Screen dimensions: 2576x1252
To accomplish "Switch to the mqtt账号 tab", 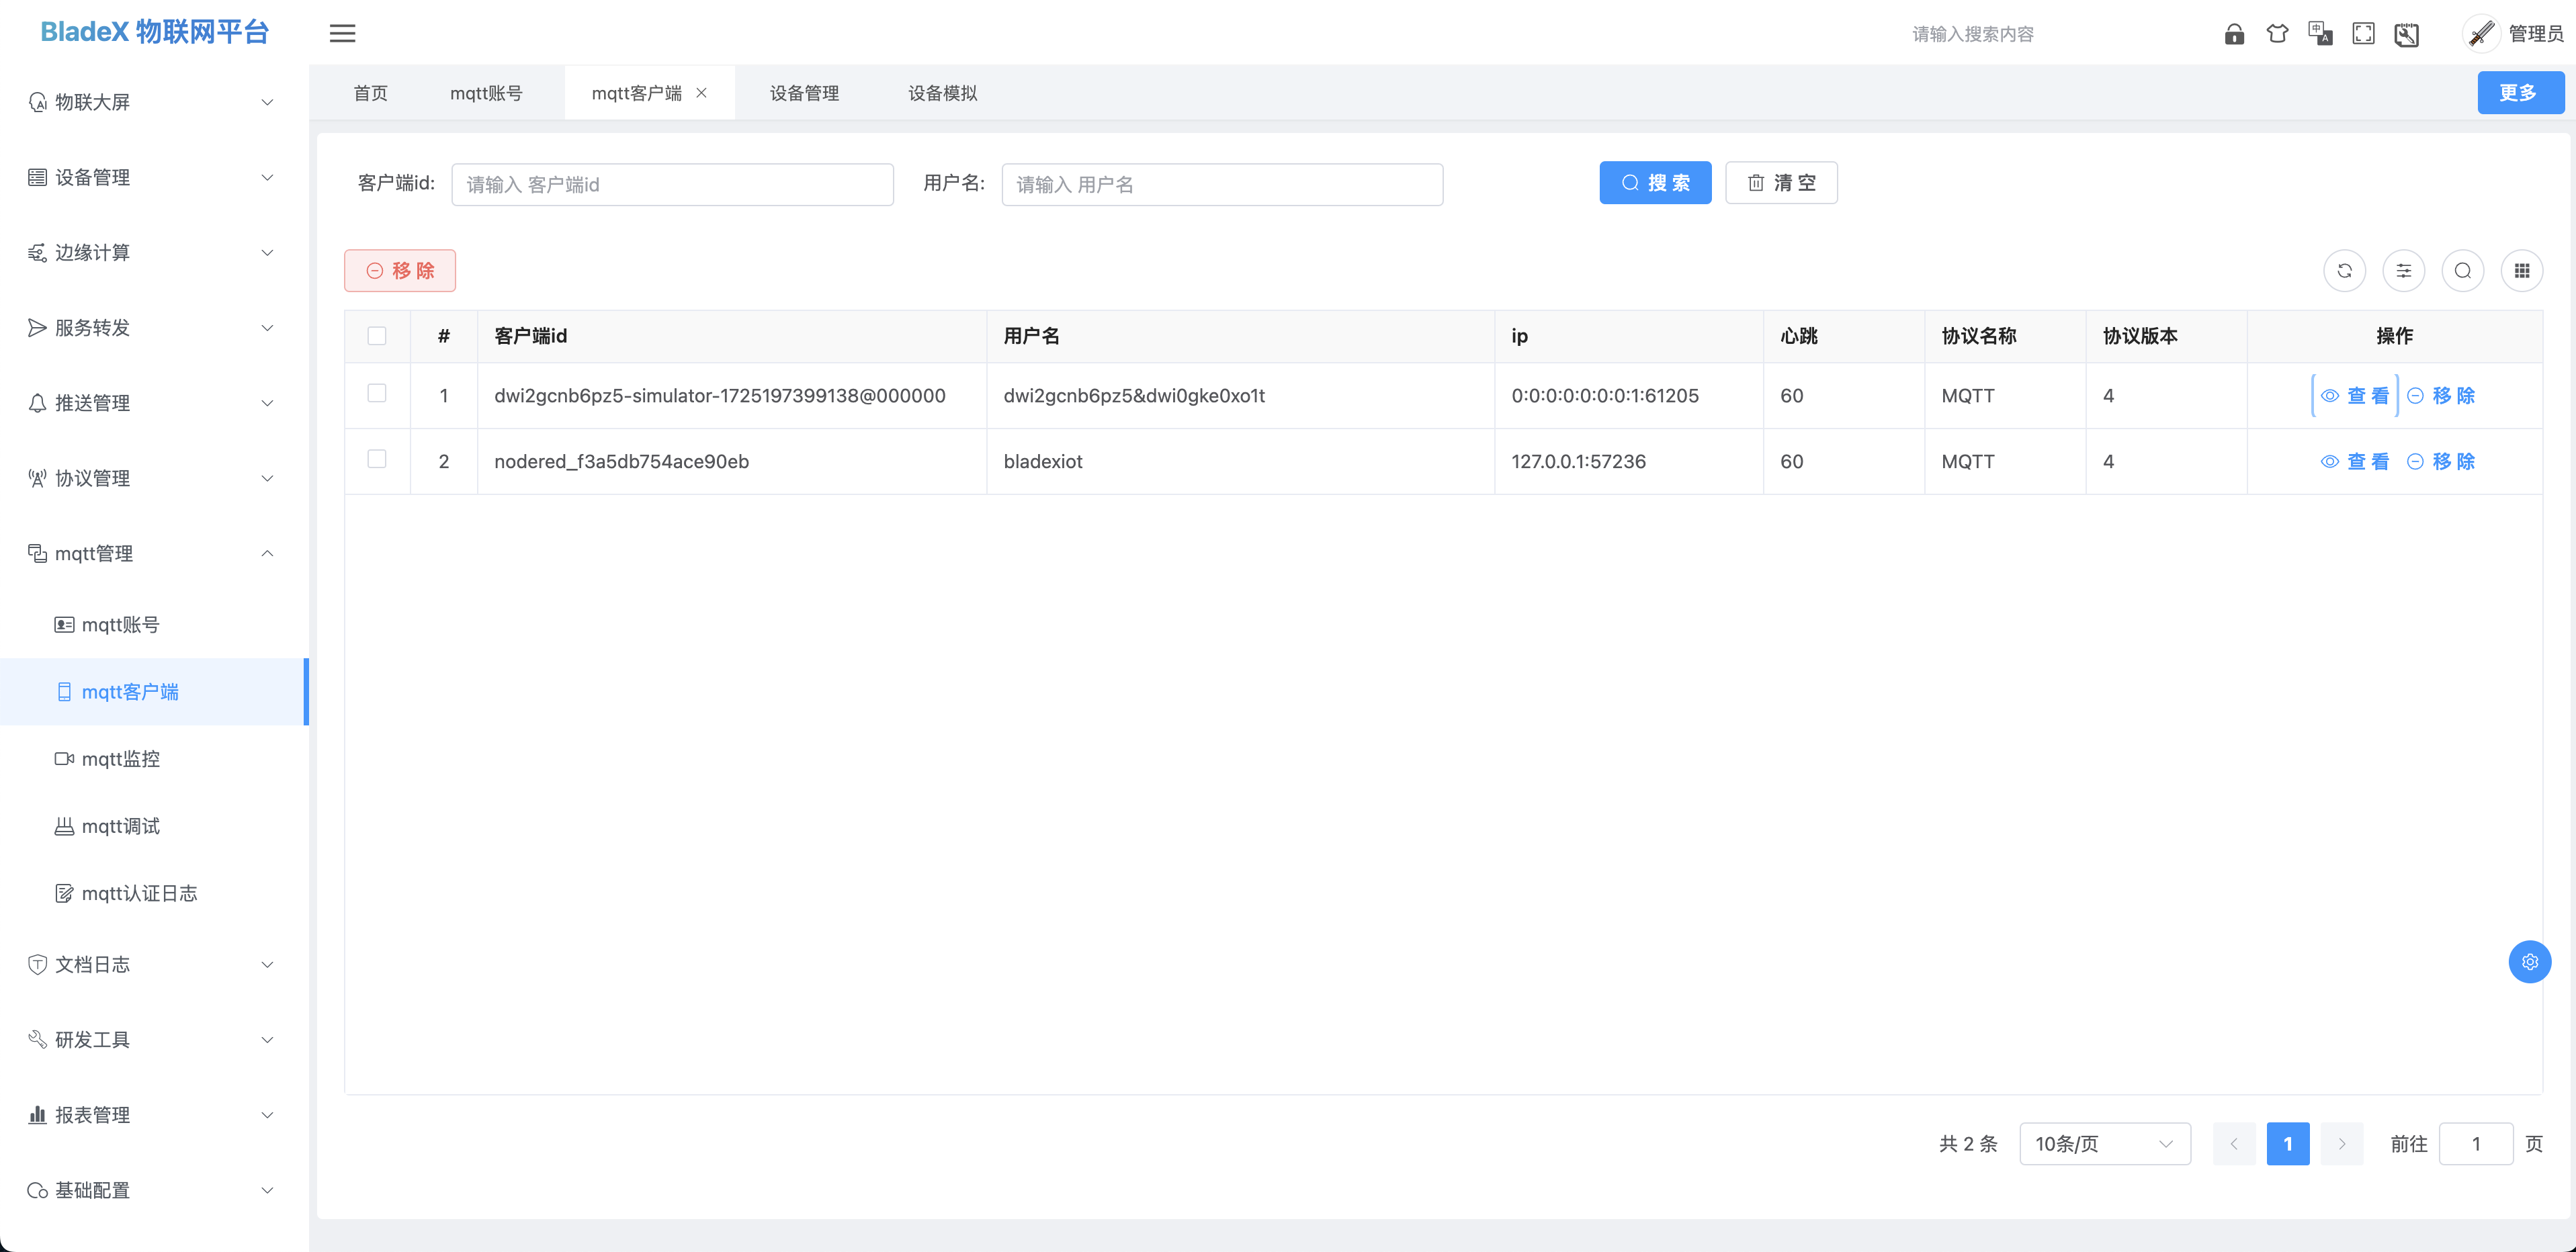I will (486, 93).
